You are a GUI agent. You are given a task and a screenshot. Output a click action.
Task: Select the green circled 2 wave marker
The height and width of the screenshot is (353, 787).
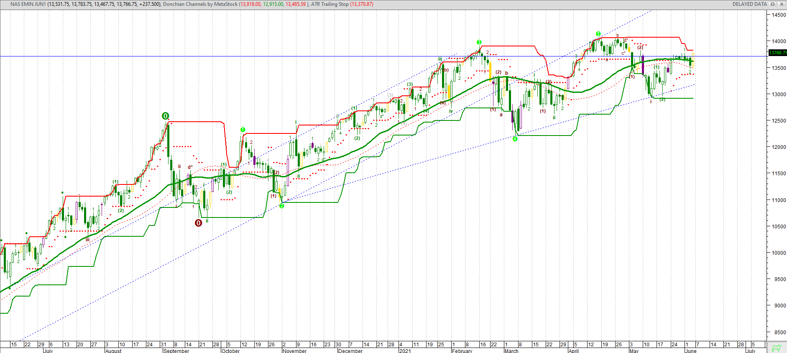(x=282, y=205)
